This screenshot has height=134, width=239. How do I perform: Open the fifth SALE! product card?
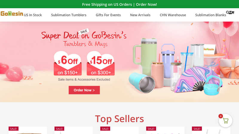(211, 130)
